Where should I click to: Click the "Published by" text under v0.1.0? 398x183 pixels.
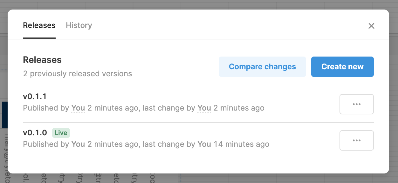46,144
